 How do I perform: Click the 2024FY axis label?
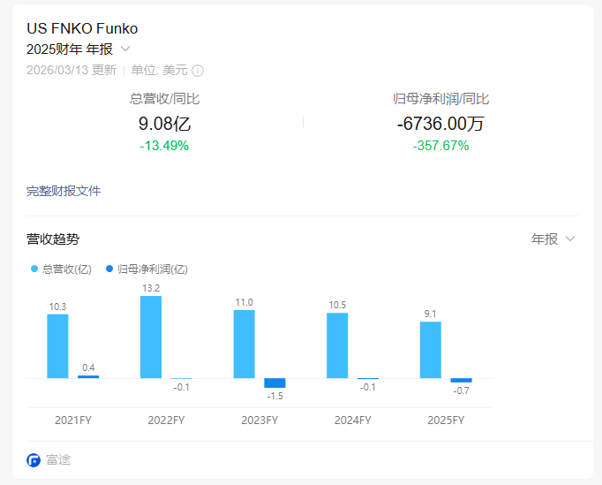352,421
